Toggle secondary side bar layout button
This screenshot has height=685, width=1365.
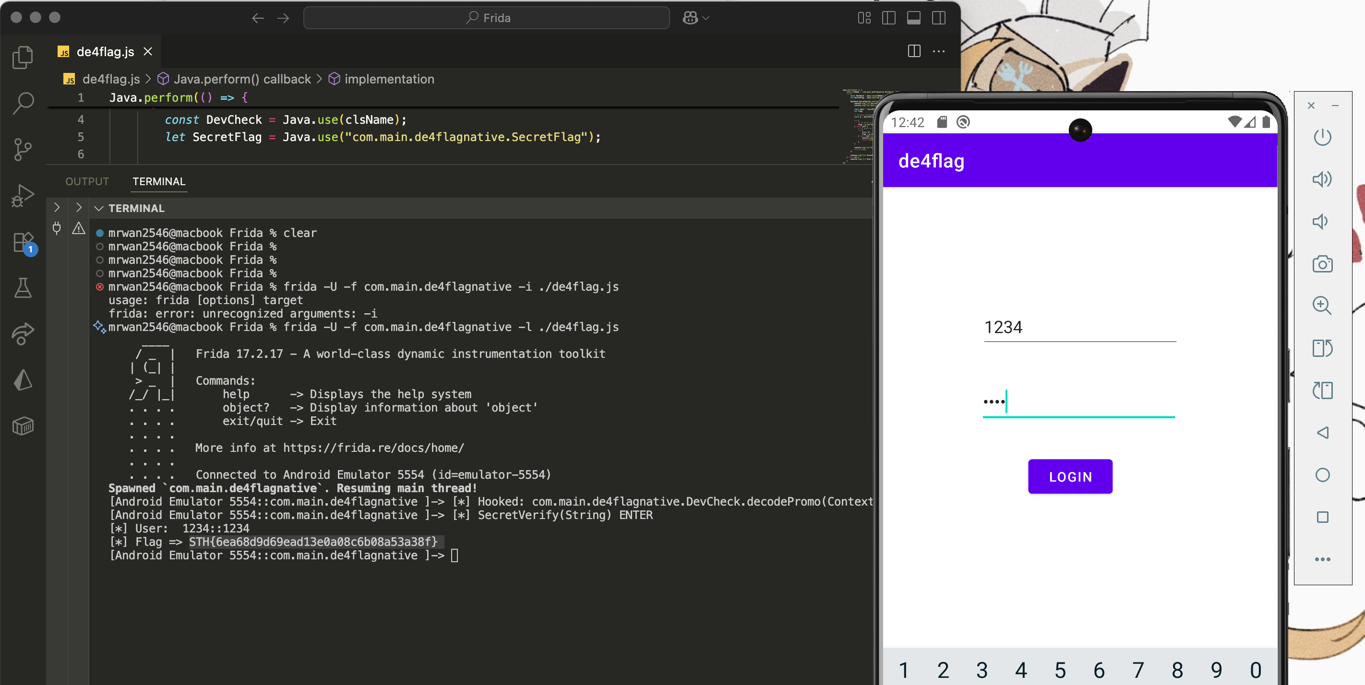click(x=938, y=18)
